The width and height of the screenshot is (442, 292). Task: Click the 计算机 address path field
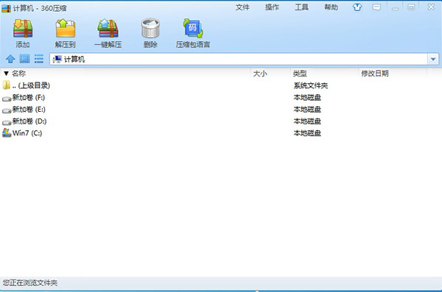tap(239, 59)
